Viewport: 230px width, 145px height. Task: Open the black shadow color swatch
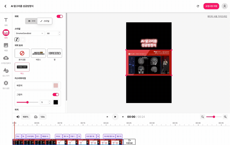tap(55, 102)
